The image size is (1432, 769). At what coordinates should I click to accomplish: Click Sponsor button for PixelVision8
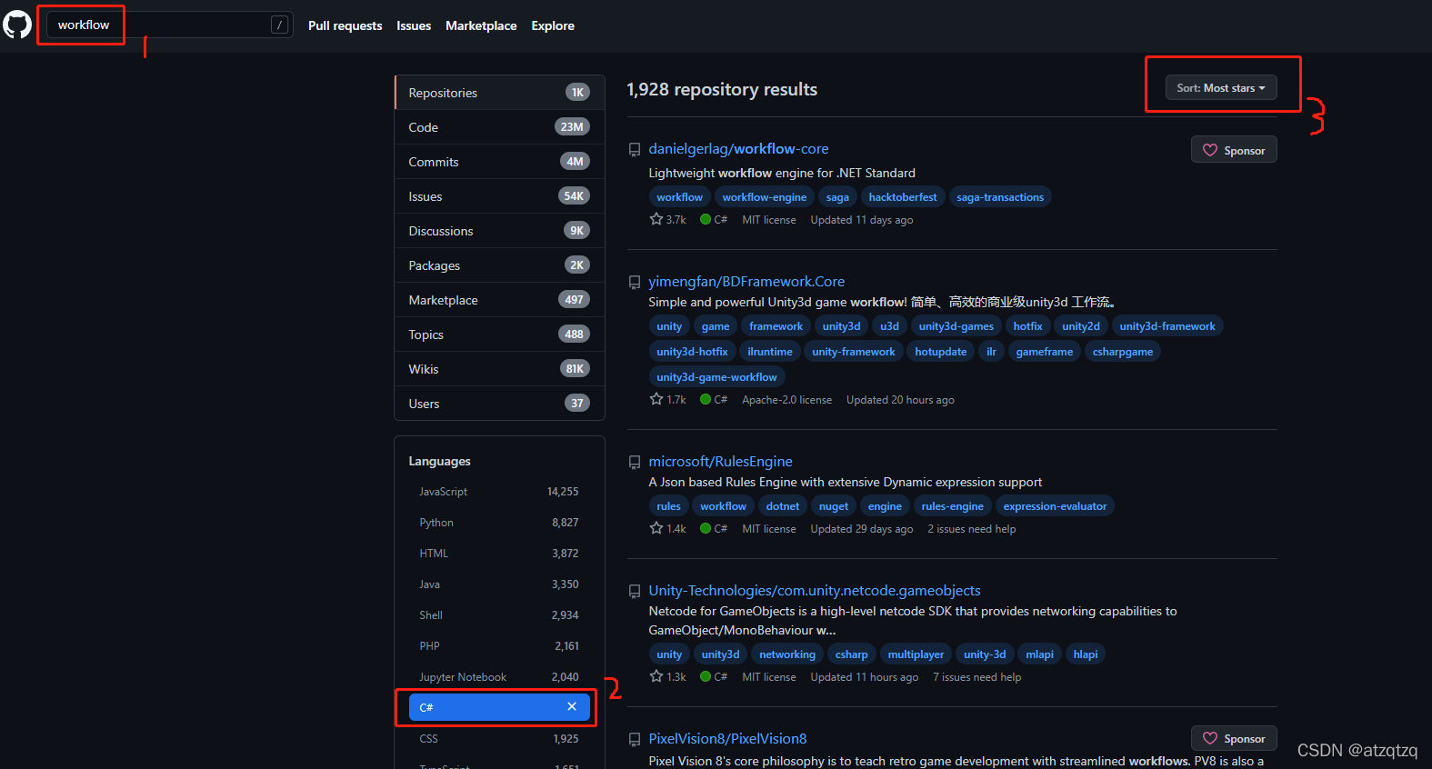(1234, 738)
